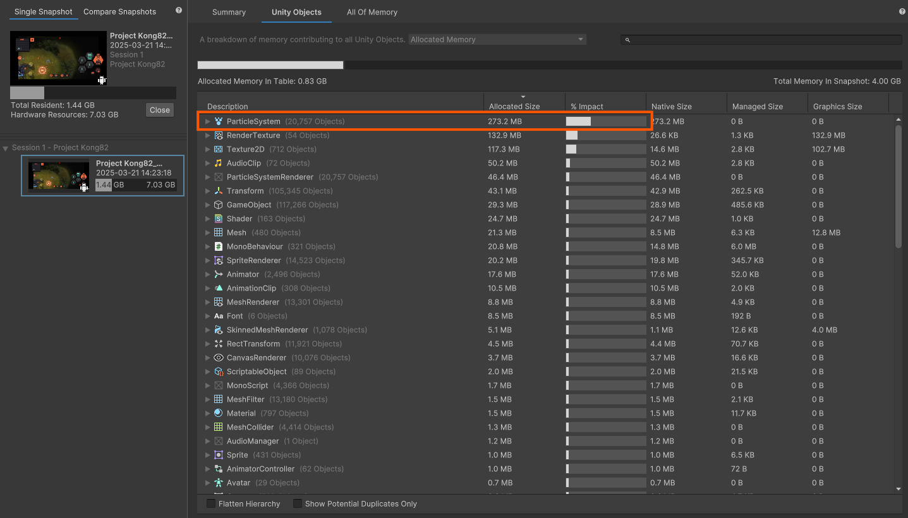Click the Mesh grid icon
Image resolution: width=908 pixels, height=518 pixels.
click(x=219, y=232)
